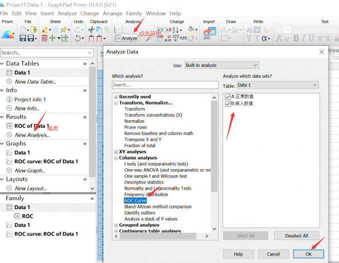Click the pushpin sheet icon

click(64, 29)
